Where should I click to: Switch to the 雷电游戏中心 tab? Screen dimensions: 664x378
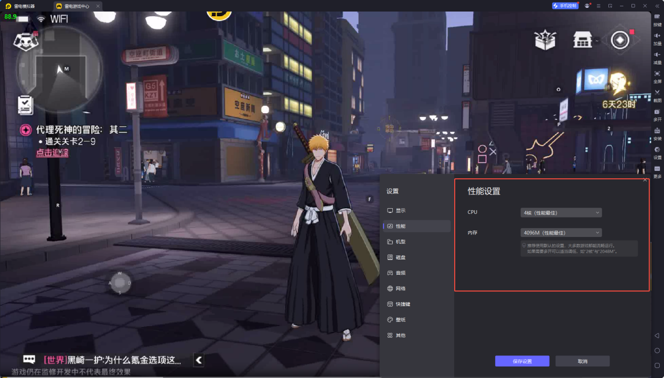pos(77,6)
